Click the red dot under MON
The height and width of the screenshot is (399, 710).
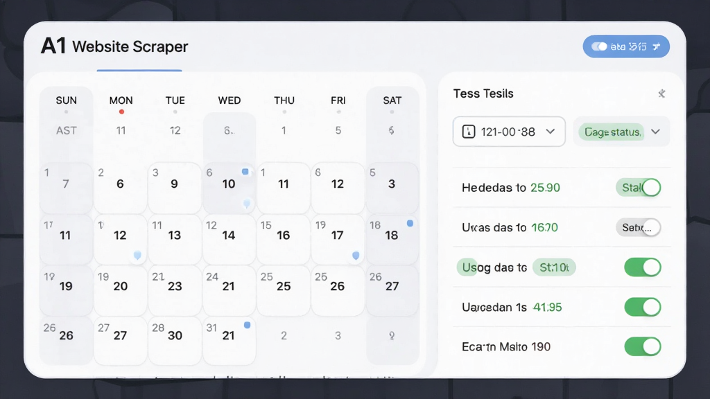tap(121, 112)
